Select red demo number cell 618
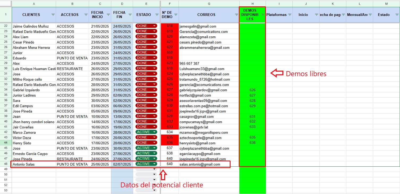400x194 pixels. click(170, 26)
